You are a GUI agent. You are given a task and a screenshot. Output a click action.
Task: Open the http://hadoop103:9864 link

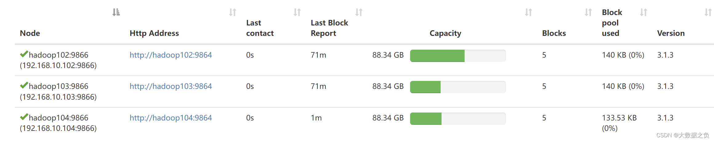pos(171,86)
